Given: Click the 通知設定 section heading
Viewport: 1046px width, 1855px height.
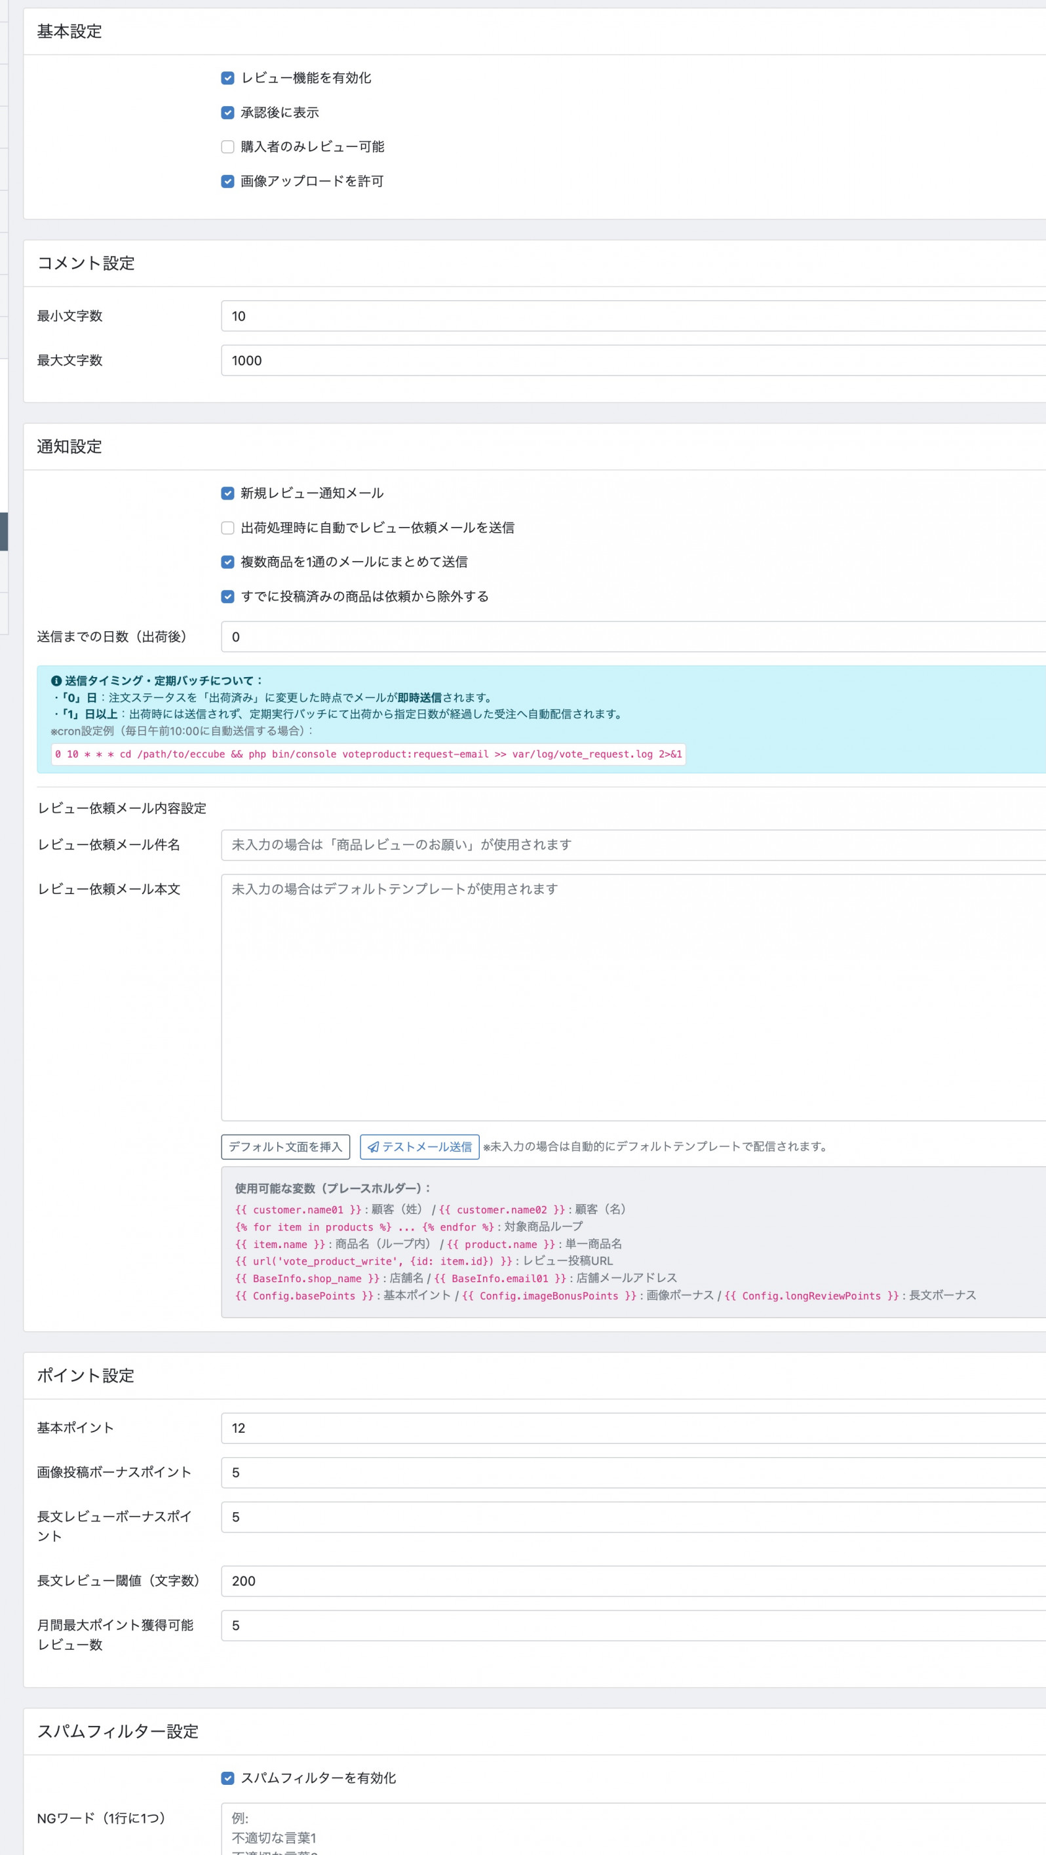Looking at the screenshot, I should pos(70,447).
